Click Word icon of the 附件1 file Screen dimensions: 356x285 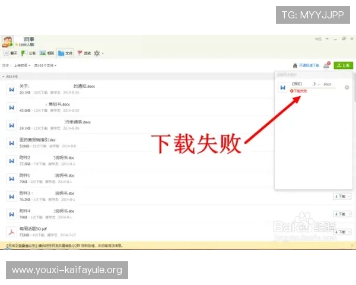[12, 178]
